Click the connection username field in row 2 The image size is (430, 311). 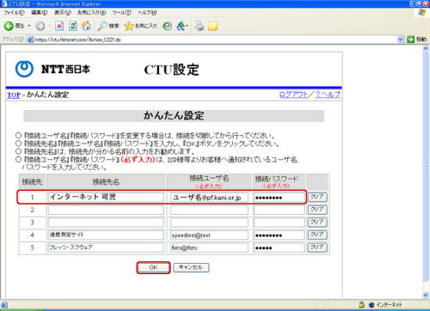209,210
